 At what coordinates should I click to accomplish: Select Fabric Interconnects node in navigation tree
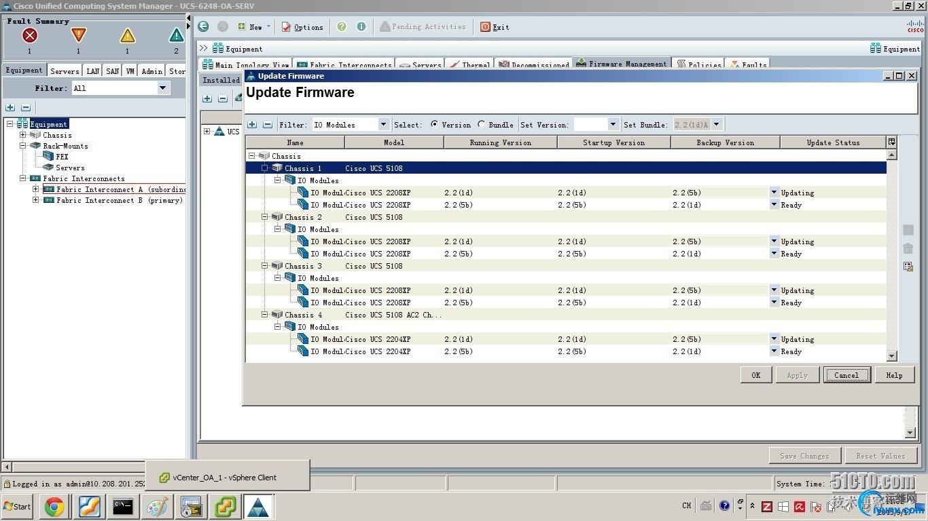84,178
